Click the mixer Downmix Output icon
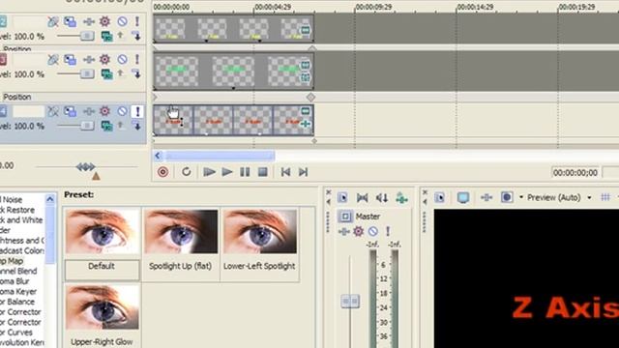This screenshot has width=619, height=348. (362, 197)
